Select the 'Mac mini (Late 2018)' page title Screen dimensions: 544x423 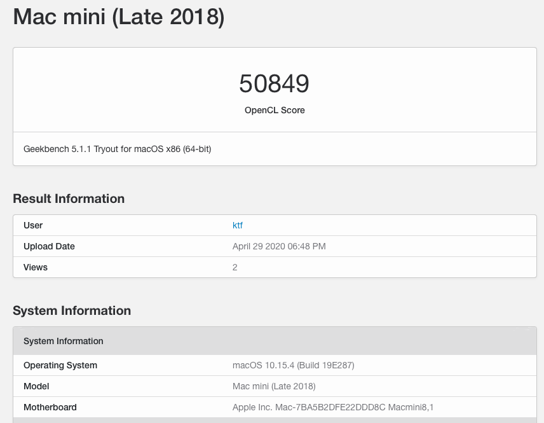point(119,17)
